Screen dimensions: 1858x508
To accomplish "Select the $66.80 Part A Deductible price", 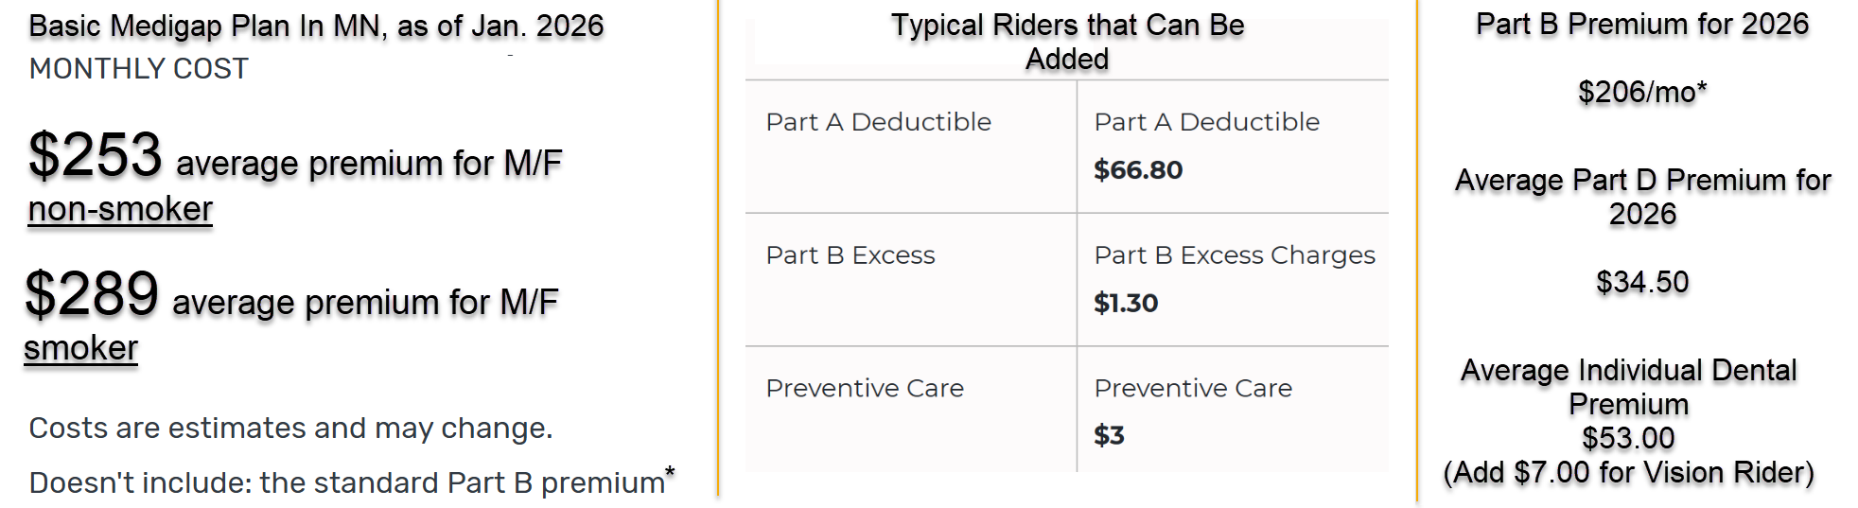I will point(1138,170).
